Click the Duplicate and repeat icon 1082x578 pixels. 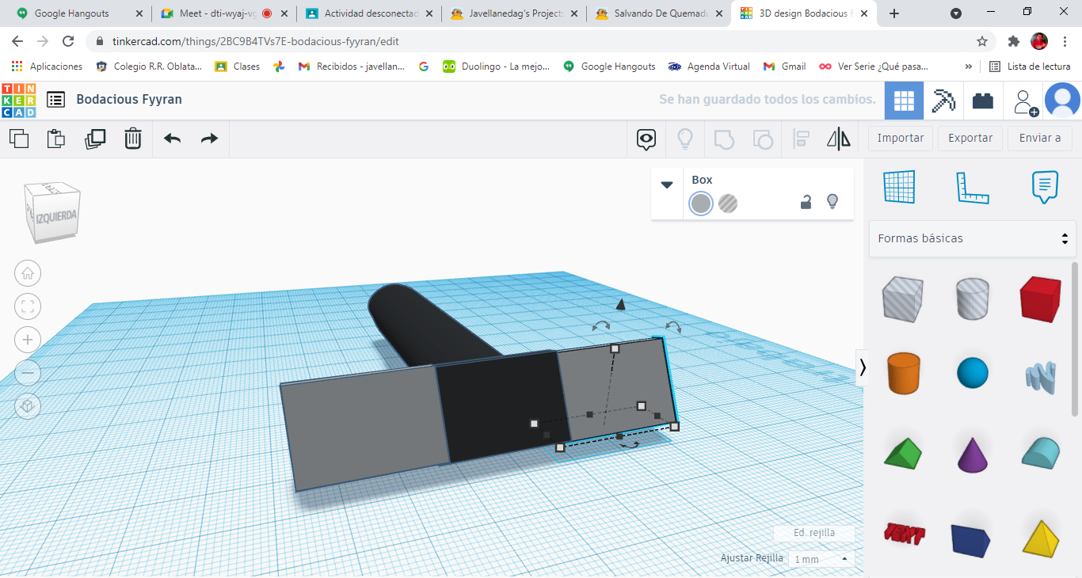95,139
